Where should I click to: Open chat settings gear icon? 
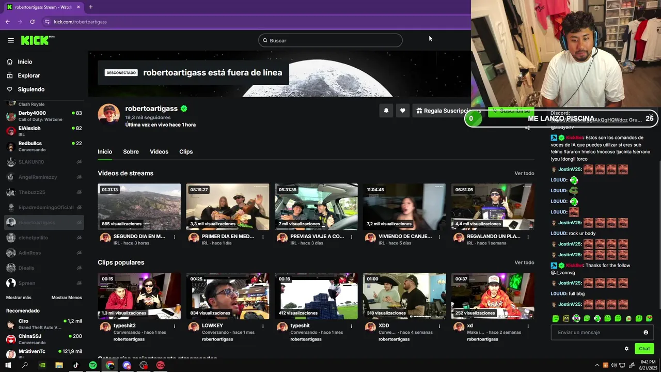point(626,349)
